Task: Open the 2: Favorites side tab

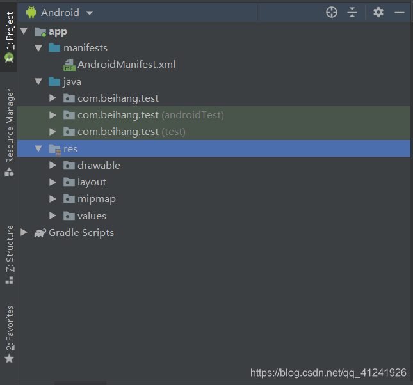Action: [9, 334]
